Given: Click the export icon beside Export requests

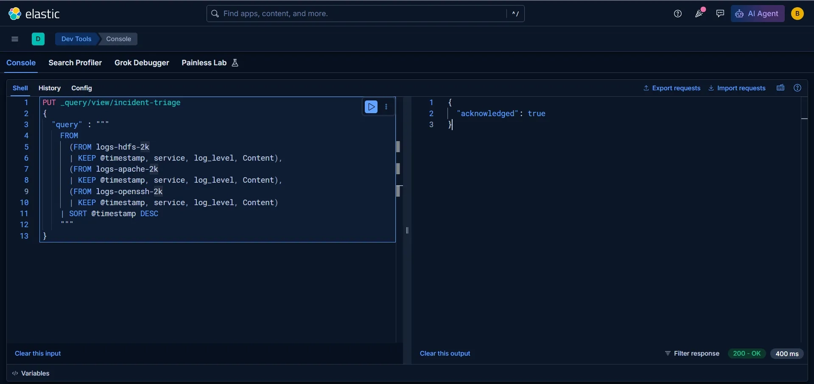Looking at the screenshot, I should [646, 88].
